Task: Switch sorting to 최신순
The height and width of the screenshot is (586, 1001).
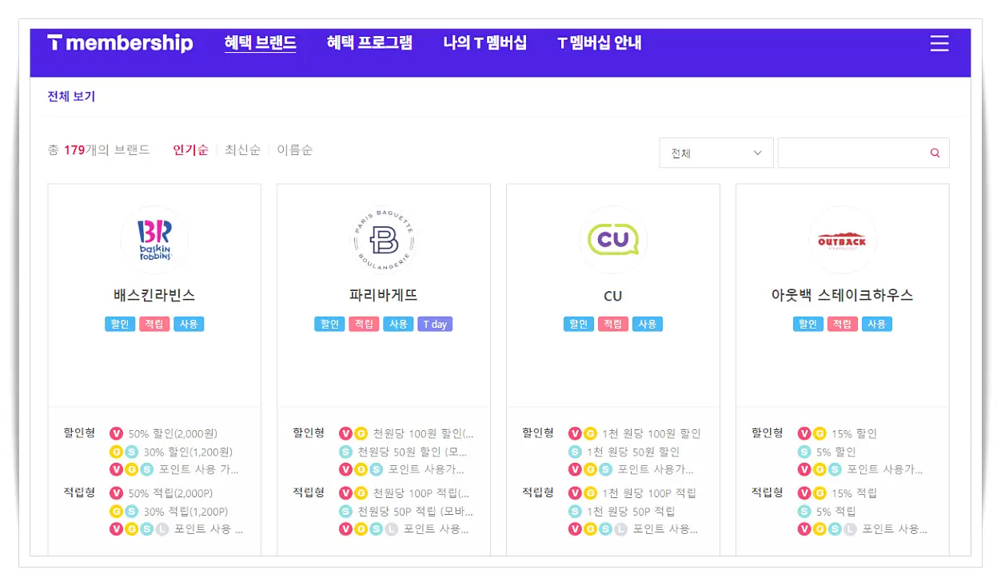Action: (x=242, y=149)
